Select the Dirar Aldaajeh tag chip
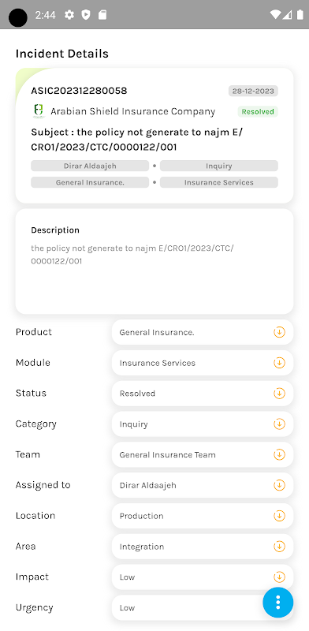Screen dimensions: 309x631 click(x=90, y=166)
